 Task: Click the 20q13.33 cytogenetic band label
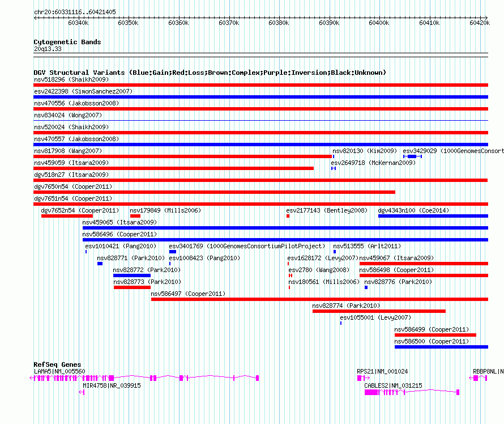(x=48, y=49)
